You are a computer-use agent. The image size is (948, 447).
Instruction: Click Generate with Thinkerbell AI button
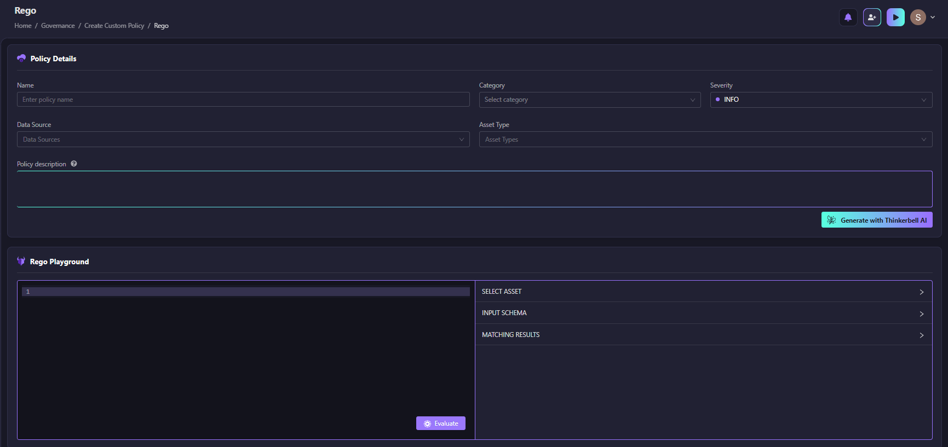click(877, 220)
